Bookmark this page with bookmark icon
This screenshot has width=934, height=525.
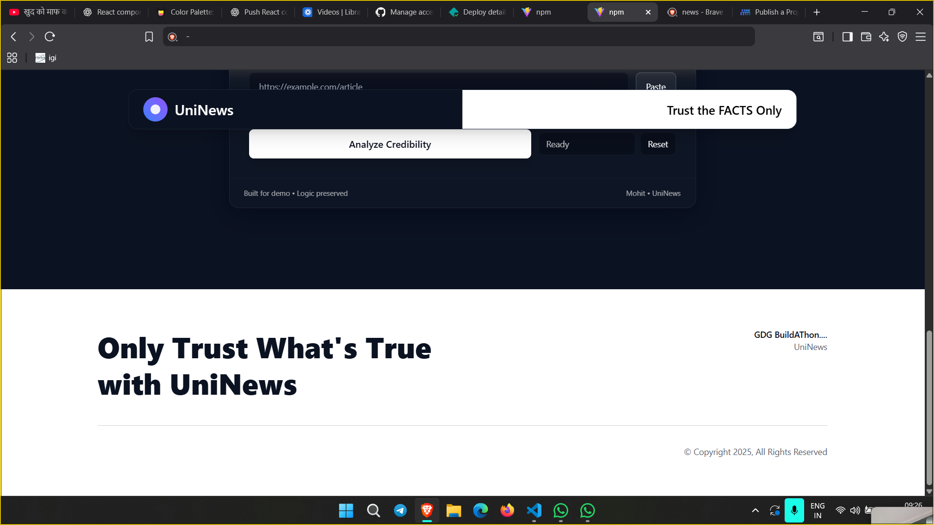149,37
